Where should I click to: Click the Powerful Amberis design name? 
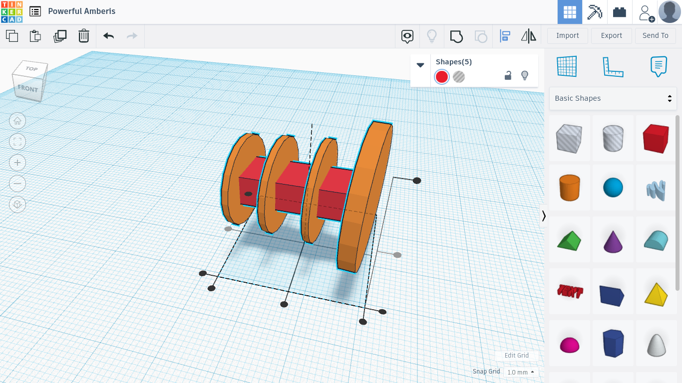[82, 11]
